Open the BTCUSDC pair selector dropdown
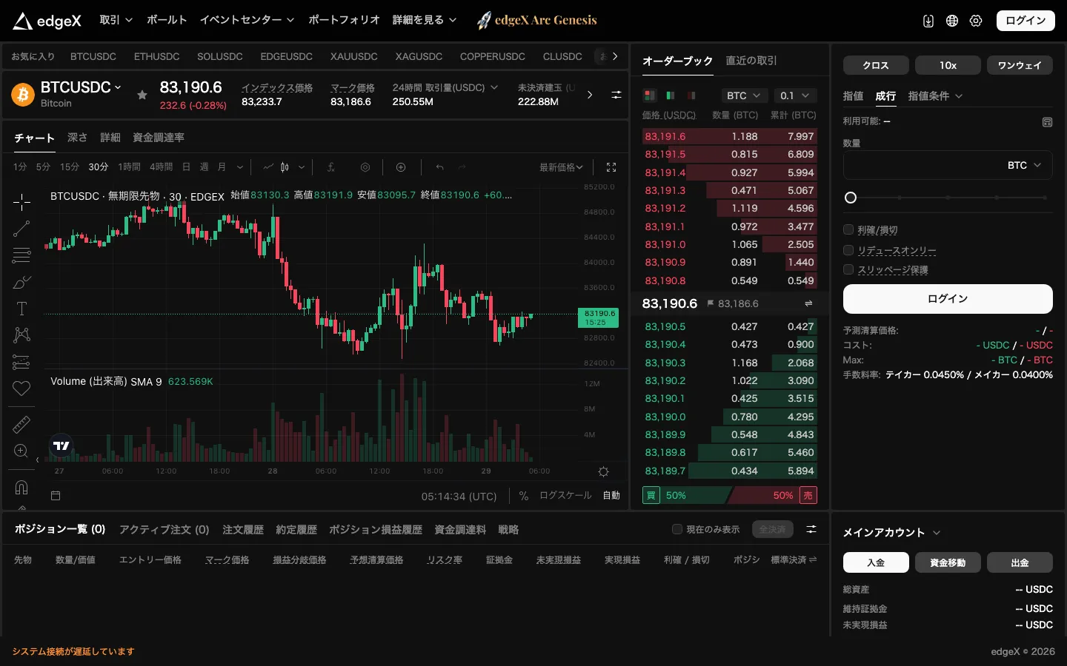Viewport: 1067px width, 666px height. [80, 87]
